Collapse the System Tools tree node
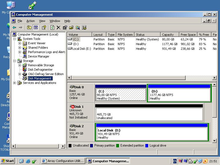This screenshot has width=220, height=165. click(15, 39)
